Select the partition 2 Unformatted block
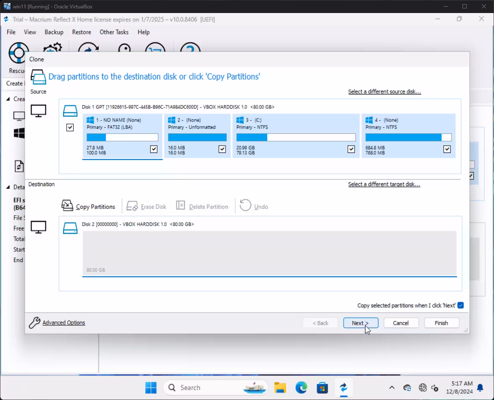The height and width of the screenshot is (400, 494). [x=197, y=136]
